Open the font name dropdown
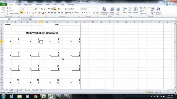Image resolution: width=177 pixels, height=99 pixels. [34, 9]
